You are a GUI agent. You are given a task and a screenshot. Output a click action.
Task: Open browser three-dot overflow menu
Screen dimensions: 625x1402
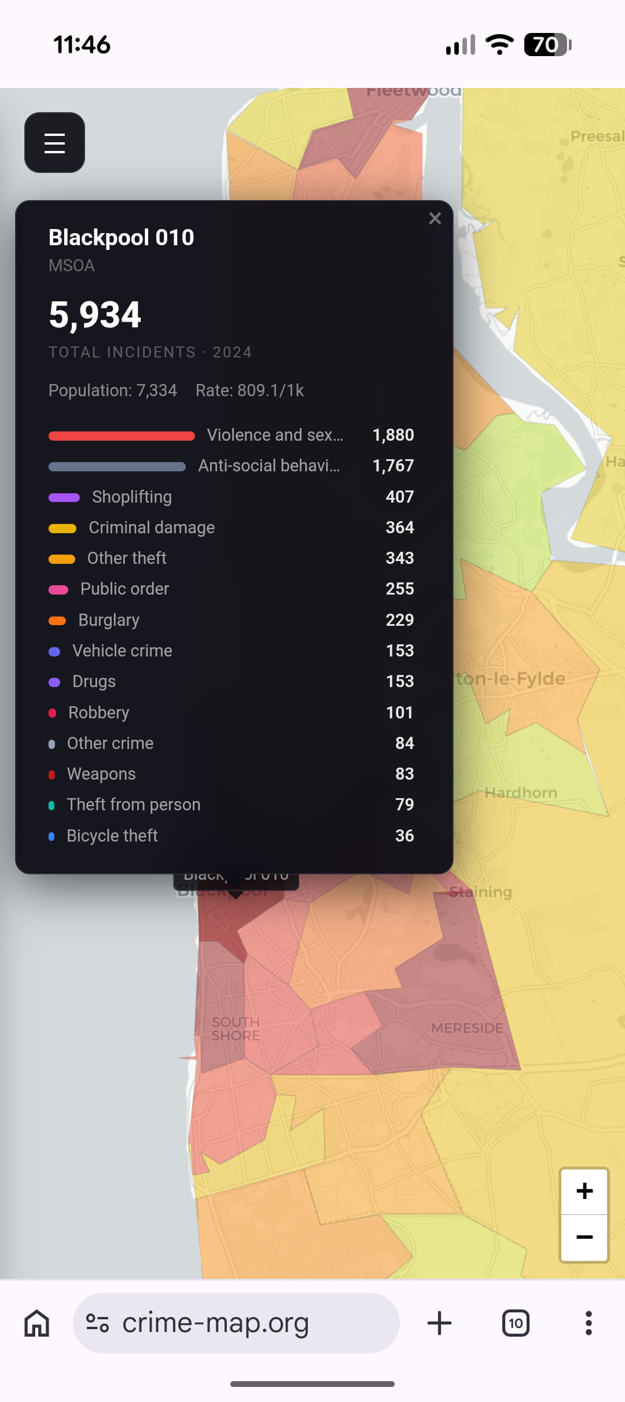click(589, 1323)
